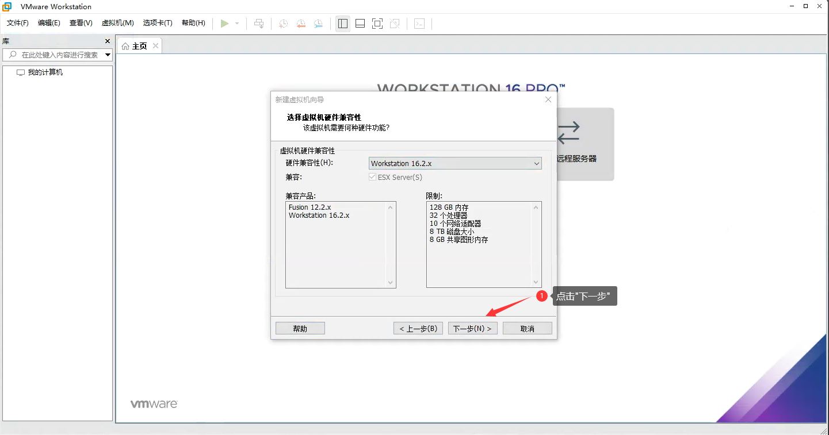Open the 虚拟机(M) menu
This screenshot has width=829, height=435.
[118, 23]
